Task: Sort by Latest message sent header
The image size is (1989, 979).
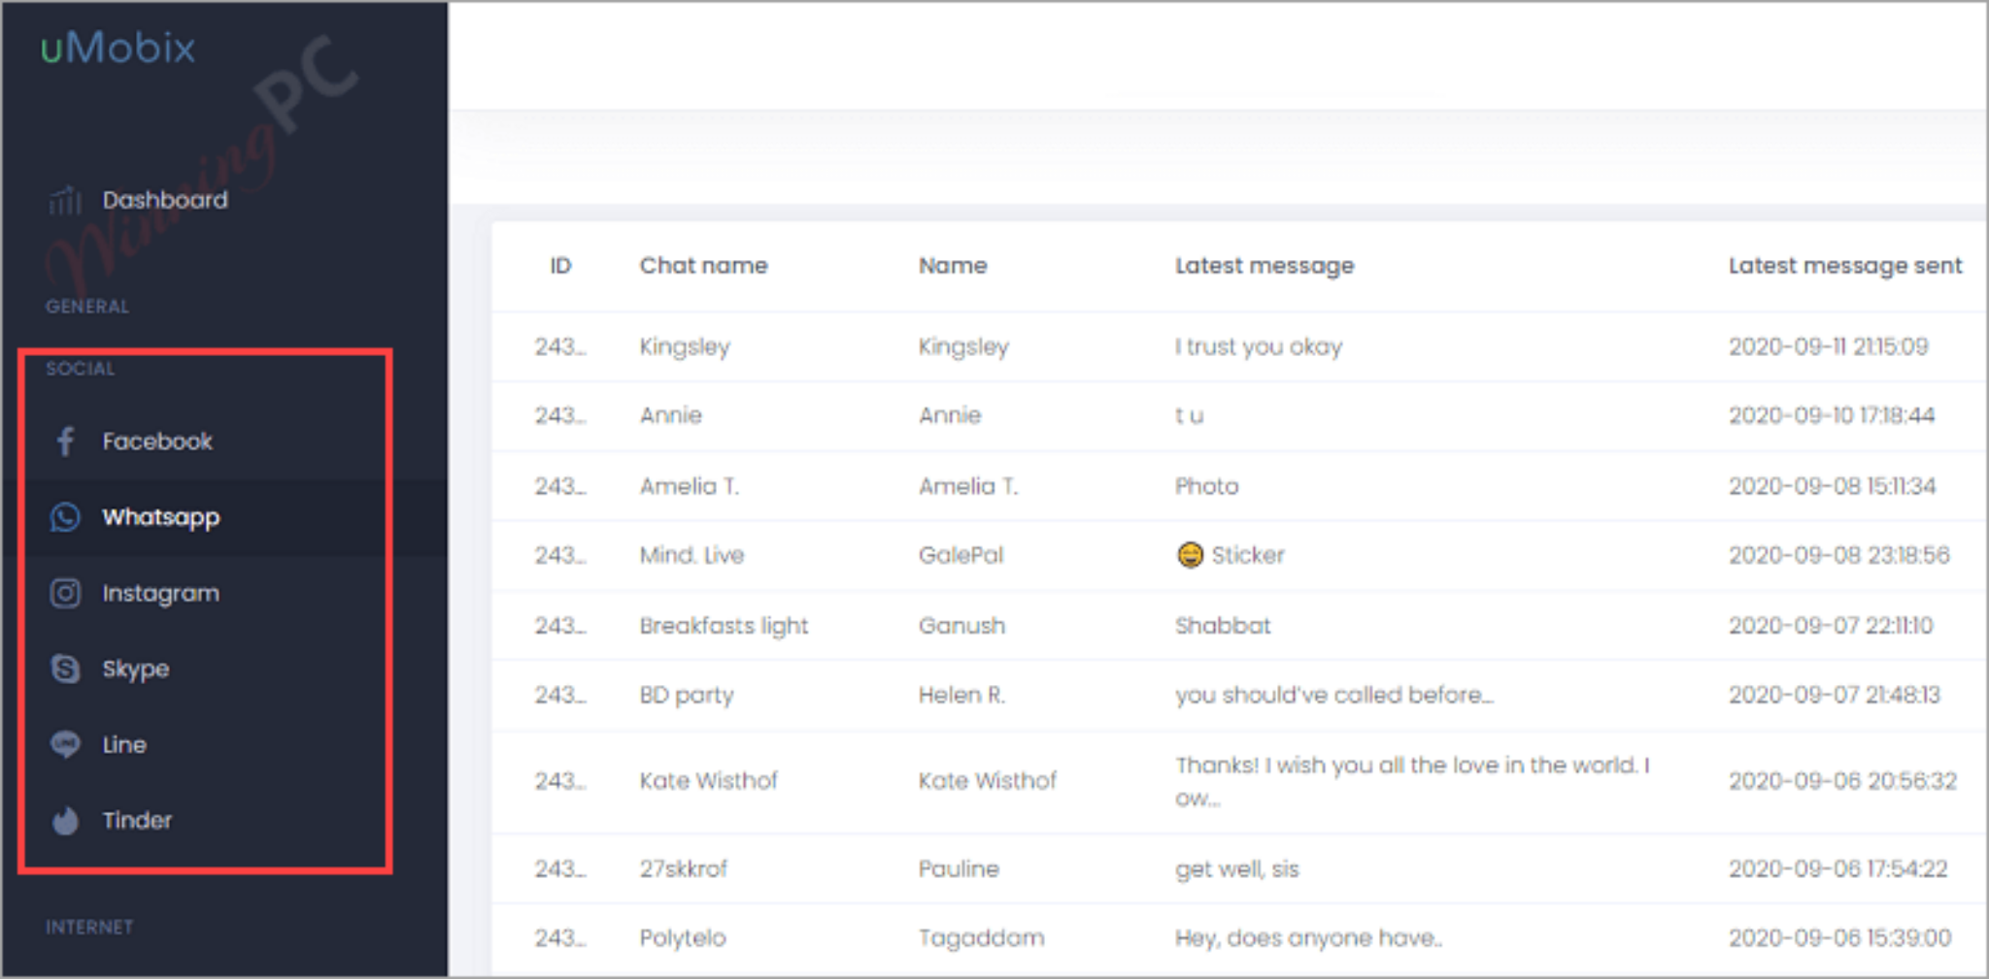Action: click(x=1845, y=266)
